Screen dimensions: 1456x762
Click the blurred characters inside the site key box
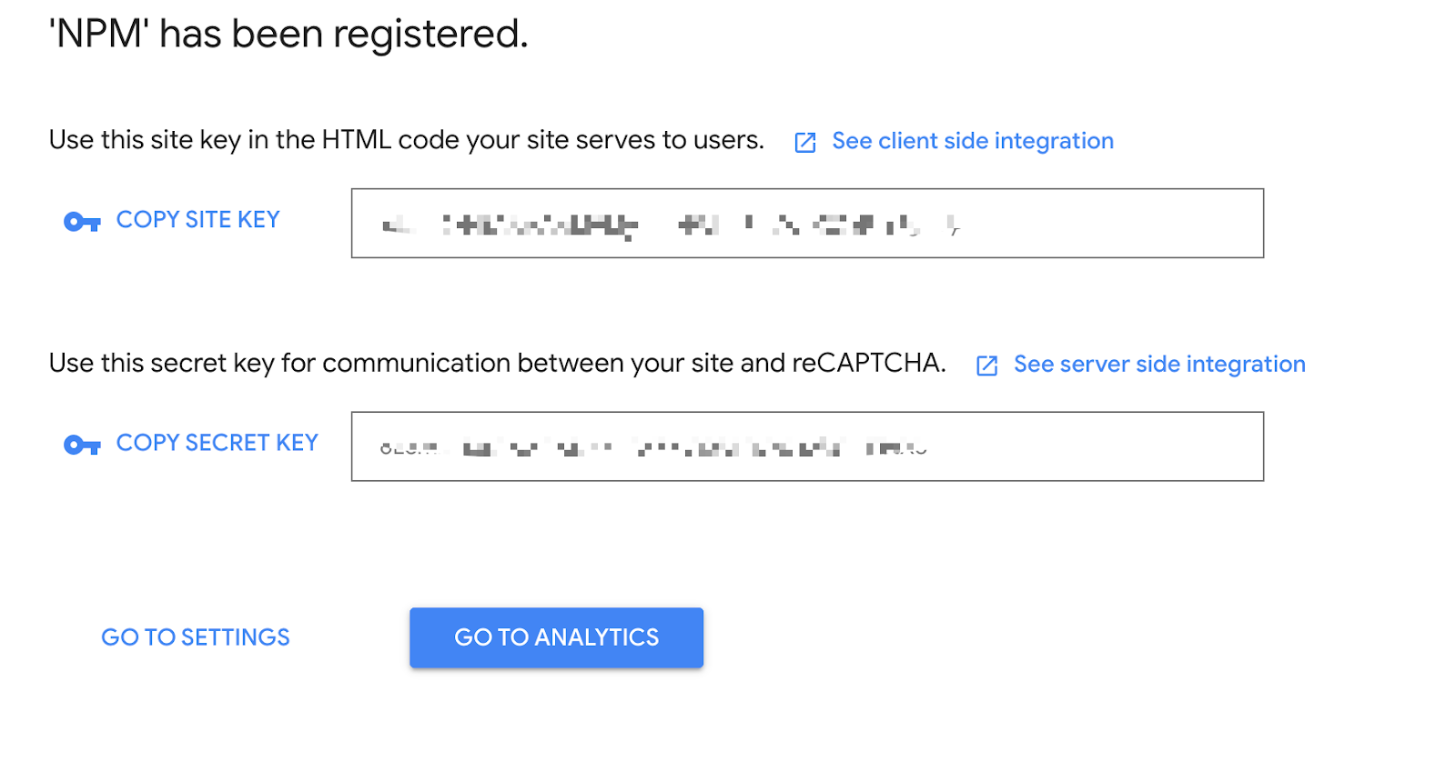pos(672,225)
